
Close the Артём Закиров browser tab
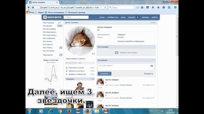(x=57, y=2)
